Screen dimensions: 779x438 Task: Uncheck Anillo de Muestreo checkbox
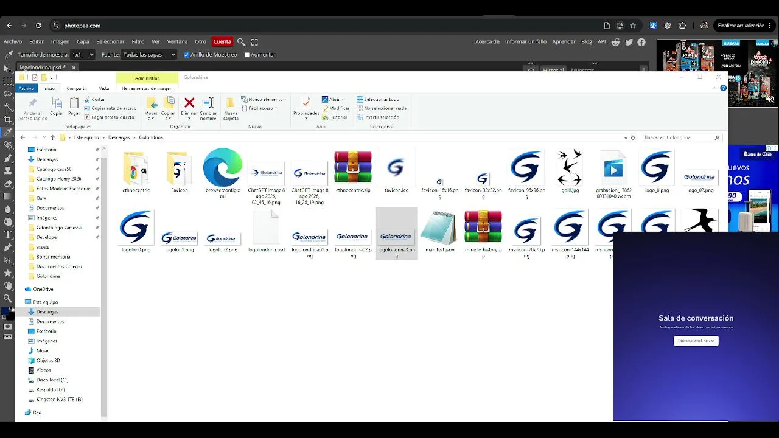tap(187, 55)
